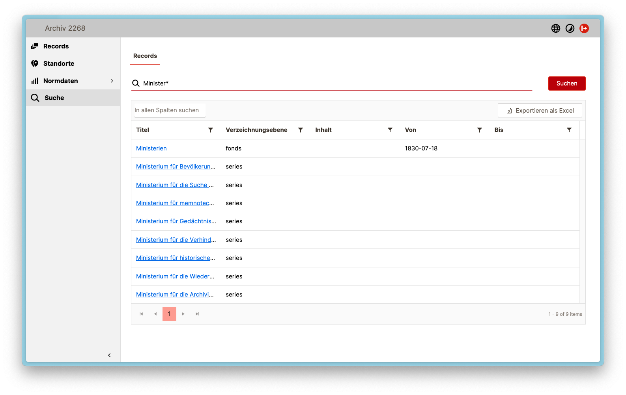Viewport: 626px width, 395px height.
Task: Export results as Excel
Action: click(540, 111)
